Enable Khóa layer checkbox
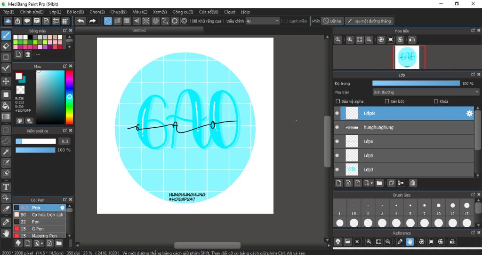Screen dimensions: 482x255 pos(435,101)
